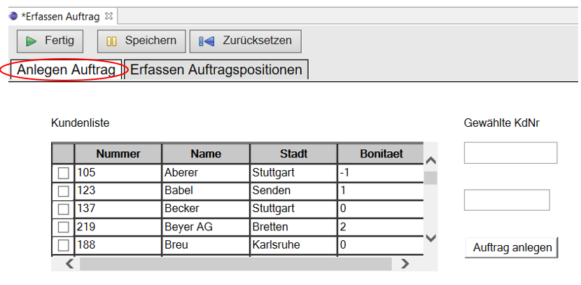
Task: Click the scroll down arrow of customer table
Action: pyautogui.click(x=430, y=238)
